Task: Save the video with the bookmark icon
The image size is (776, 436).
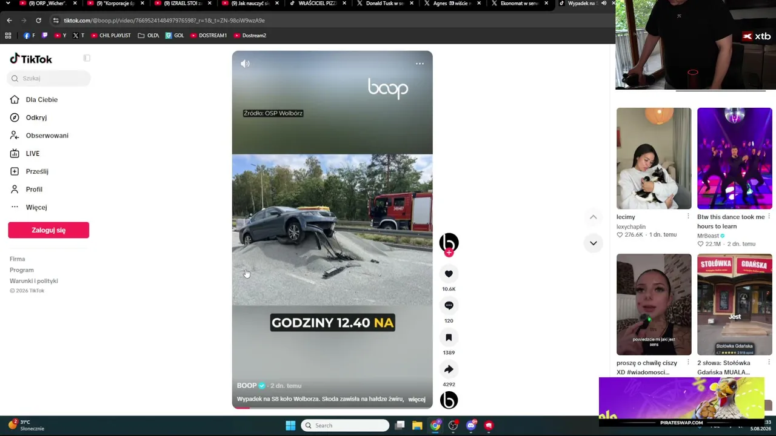Action: pyautogui.click(x=449, y=337)
